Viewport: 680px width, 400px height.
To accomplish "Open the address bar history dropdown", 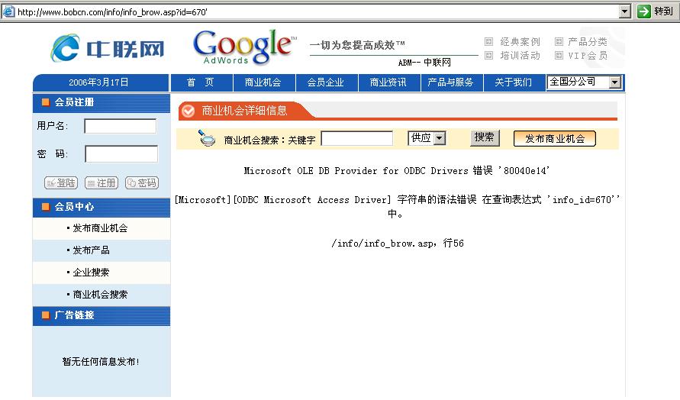I will [x=624, y=11].
